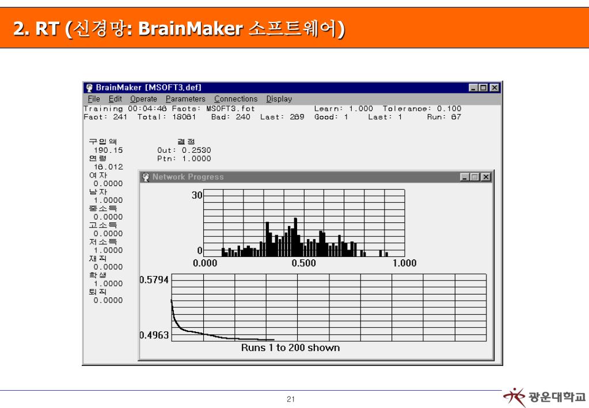Click the Training 00:04:46 timer text
The height and width of the screenshot is (408, 589).
click(x=125, y=109)
